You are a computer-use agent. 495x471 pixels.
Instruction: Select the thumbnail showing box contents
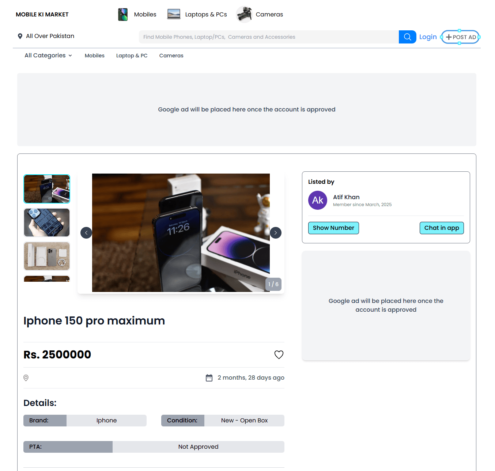pos(47,256)
